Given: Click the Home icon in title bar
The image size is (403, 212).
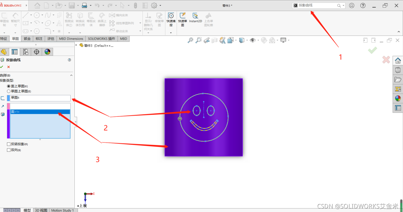Looking at the screenshot, I should click(37, 5).
